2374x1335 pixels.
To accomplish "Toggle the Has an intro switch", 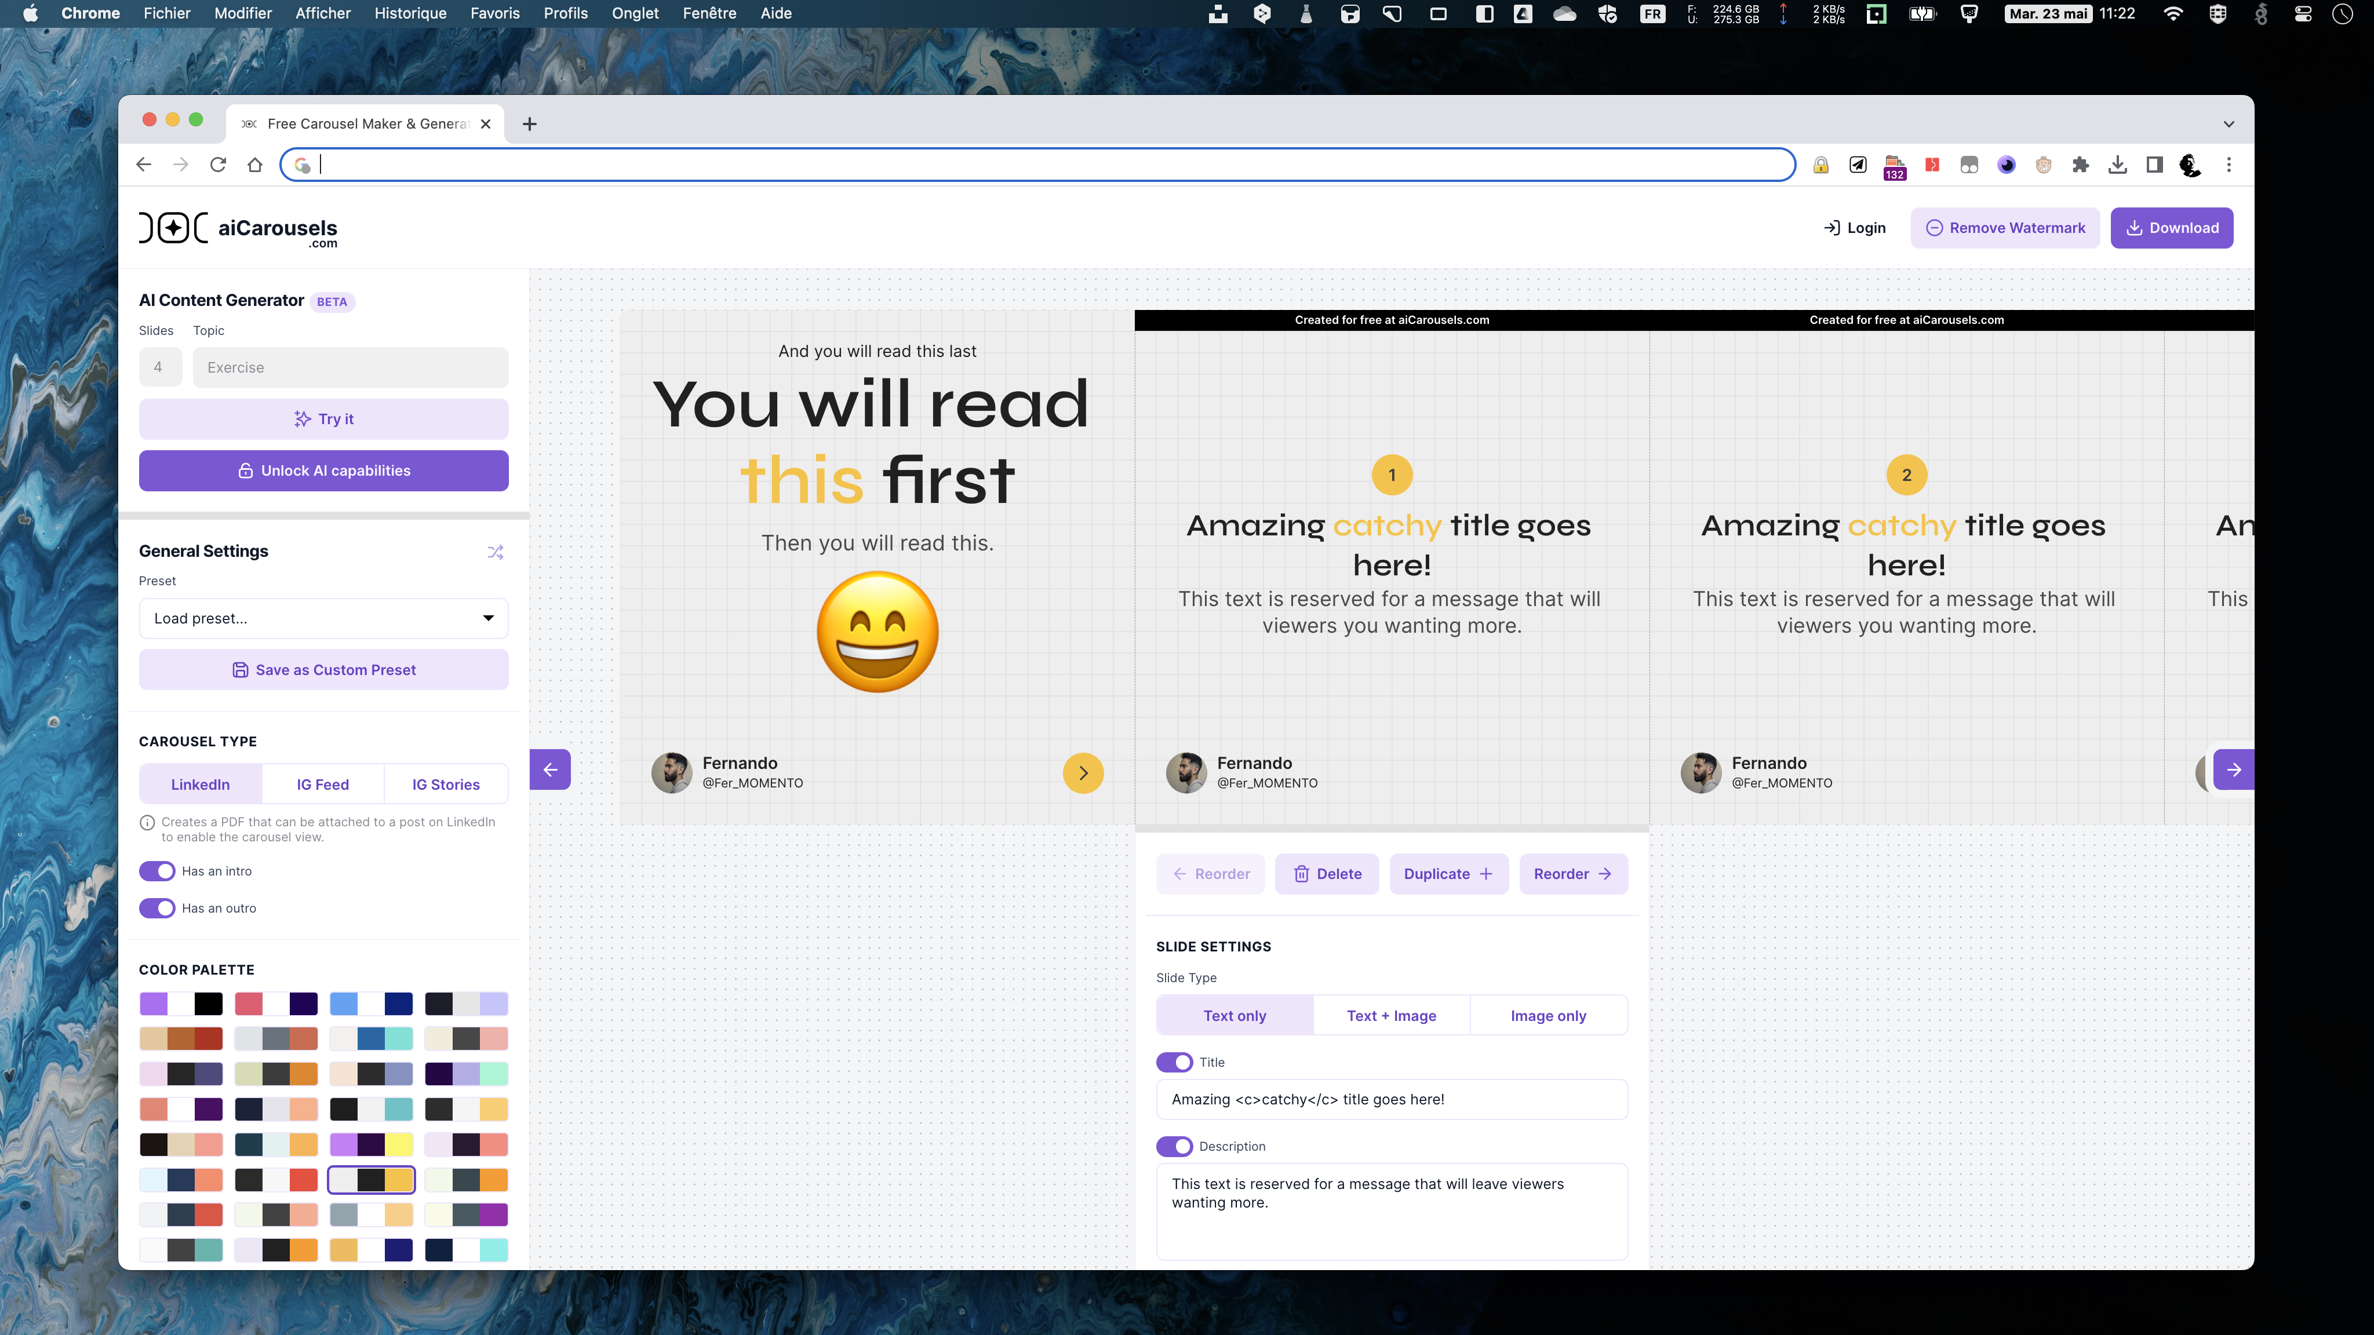I will coord(158,871).
